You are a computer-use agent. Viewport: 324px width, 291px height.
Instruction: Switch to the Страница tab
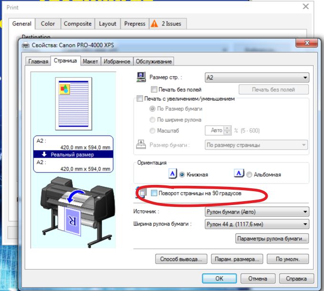click(x=65, y=61)
